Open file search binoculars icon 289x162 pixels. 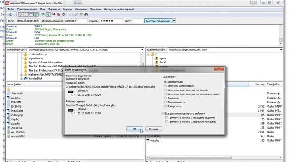[x=86, y=14]
